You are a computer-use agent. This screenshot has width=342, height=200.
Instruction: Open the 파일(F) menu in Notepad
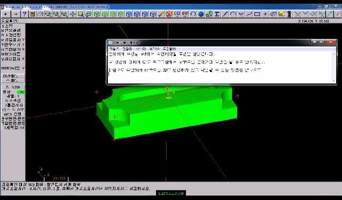[x=114, y=49]
